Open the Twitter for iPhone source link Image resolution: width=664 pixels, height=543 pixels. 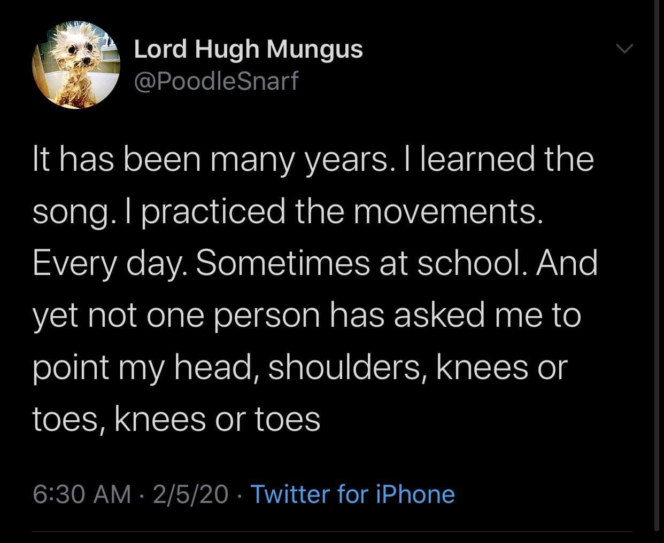click(352, 494)
